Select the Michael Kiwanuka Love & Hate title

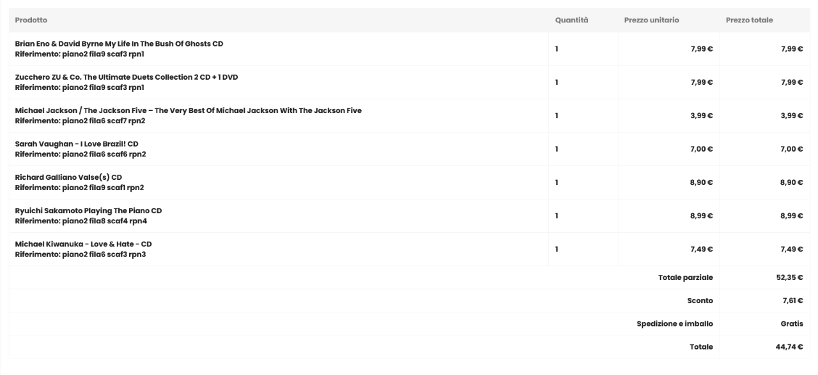click(83, 244)
